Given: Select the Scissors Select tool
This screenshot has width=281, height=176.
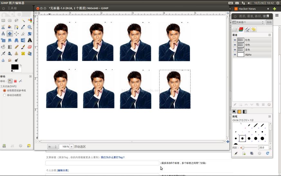Looking at the screenshot, I should (3, 27).
